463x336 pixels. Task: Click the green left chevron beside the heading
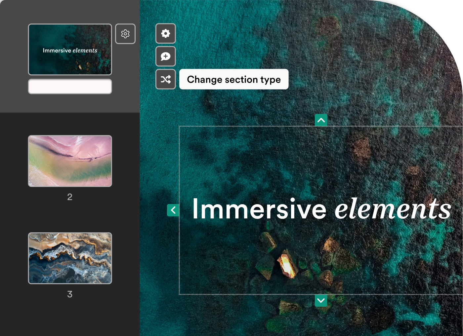click(173, 210)
